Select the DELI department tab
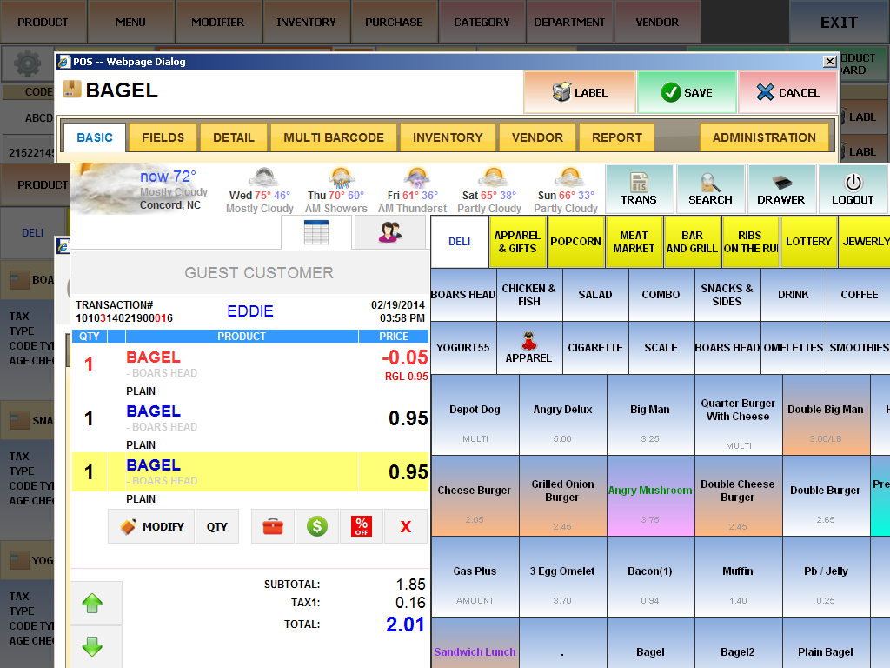 point(459,242)
